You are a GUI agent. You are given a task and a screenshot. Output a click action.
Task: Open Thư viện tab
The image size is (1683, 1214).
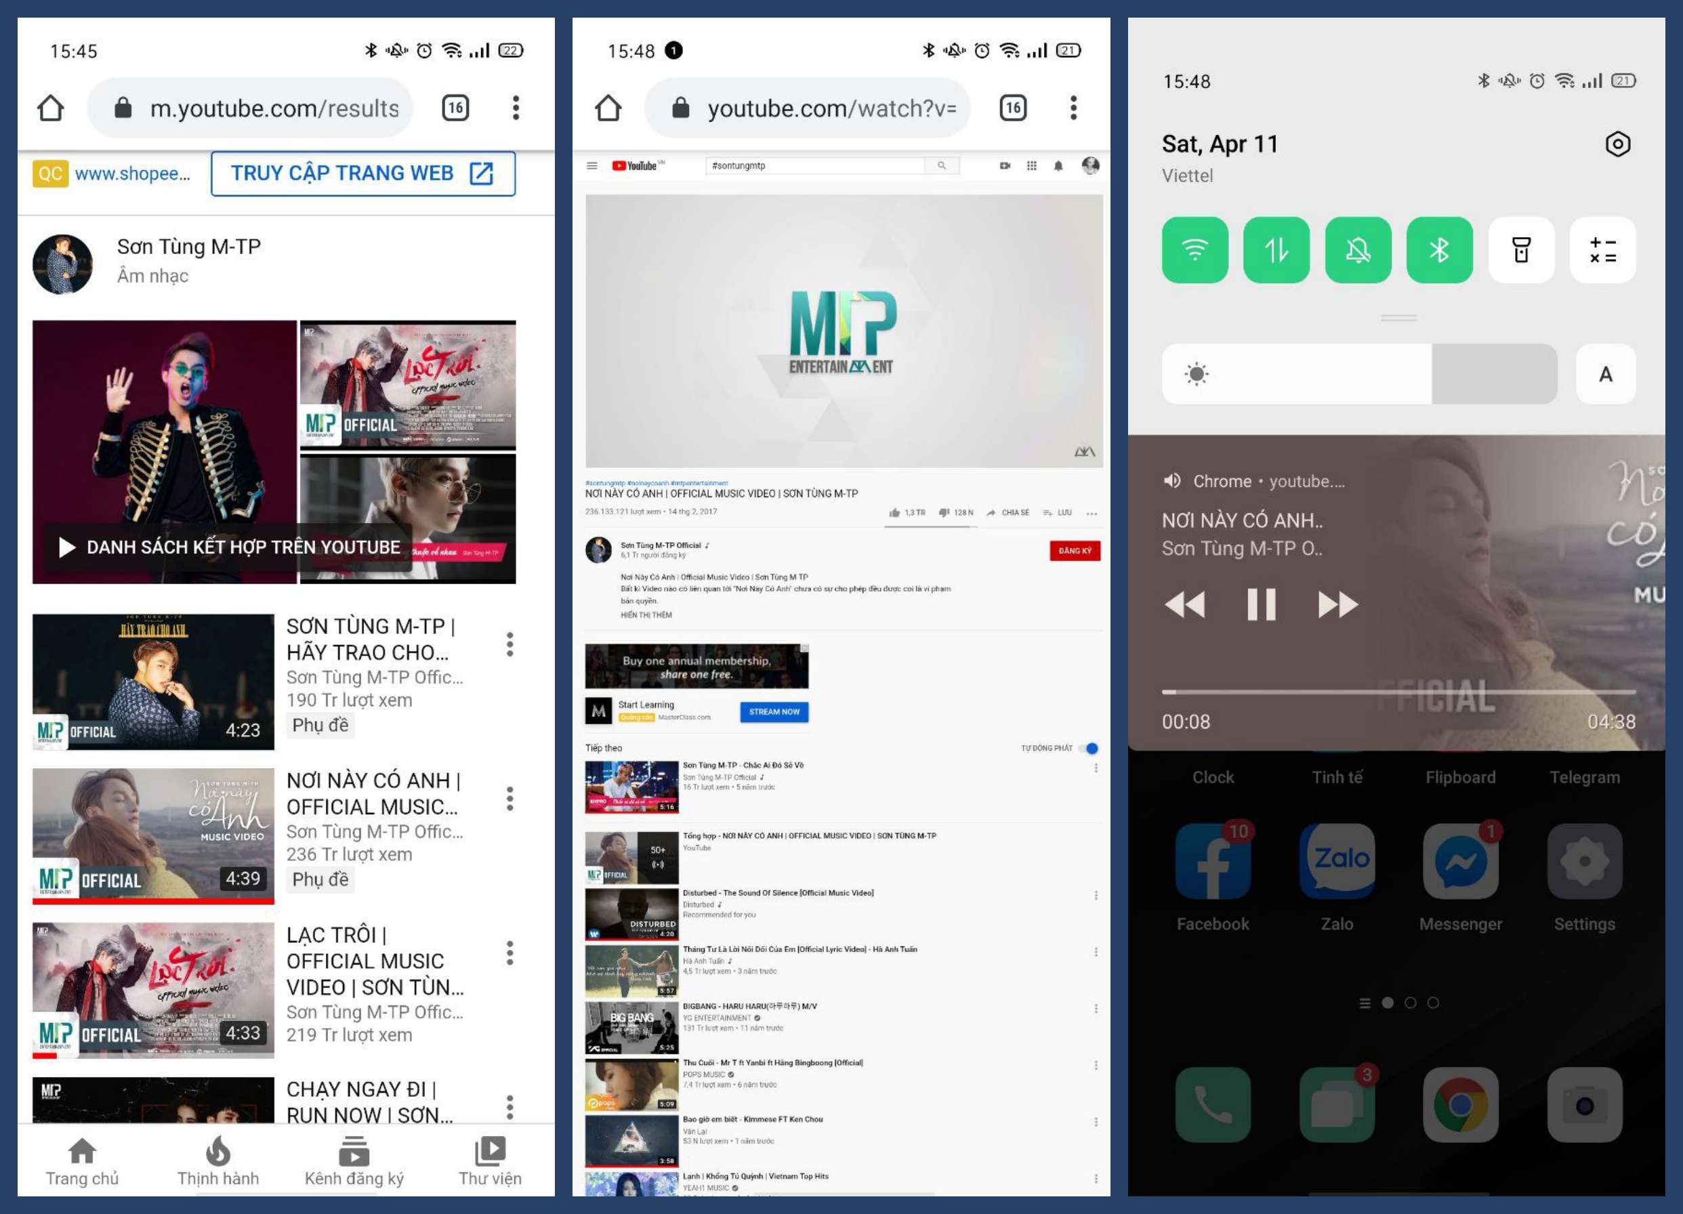[x=490, y=1162]
